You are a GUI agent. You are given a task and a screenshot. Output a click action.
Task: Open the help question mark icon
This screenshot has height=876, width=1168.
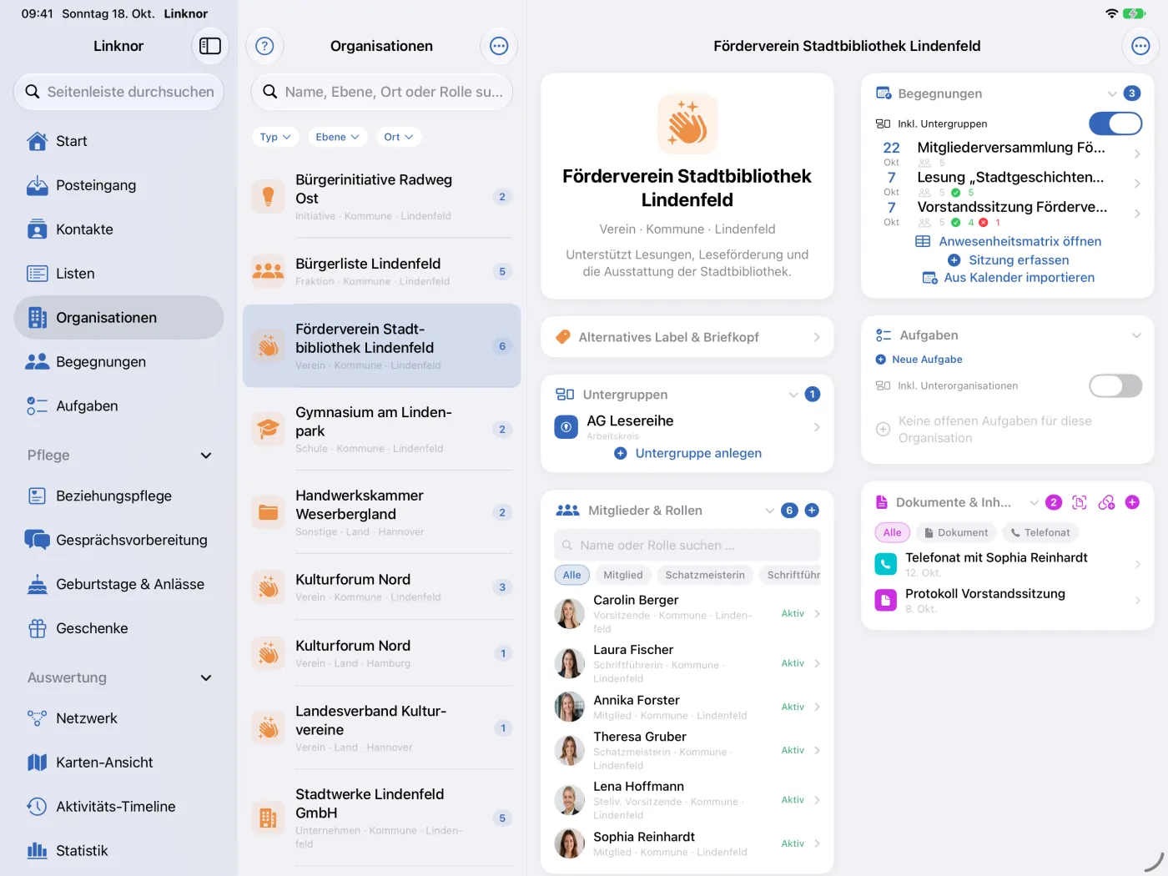[264, 46]
